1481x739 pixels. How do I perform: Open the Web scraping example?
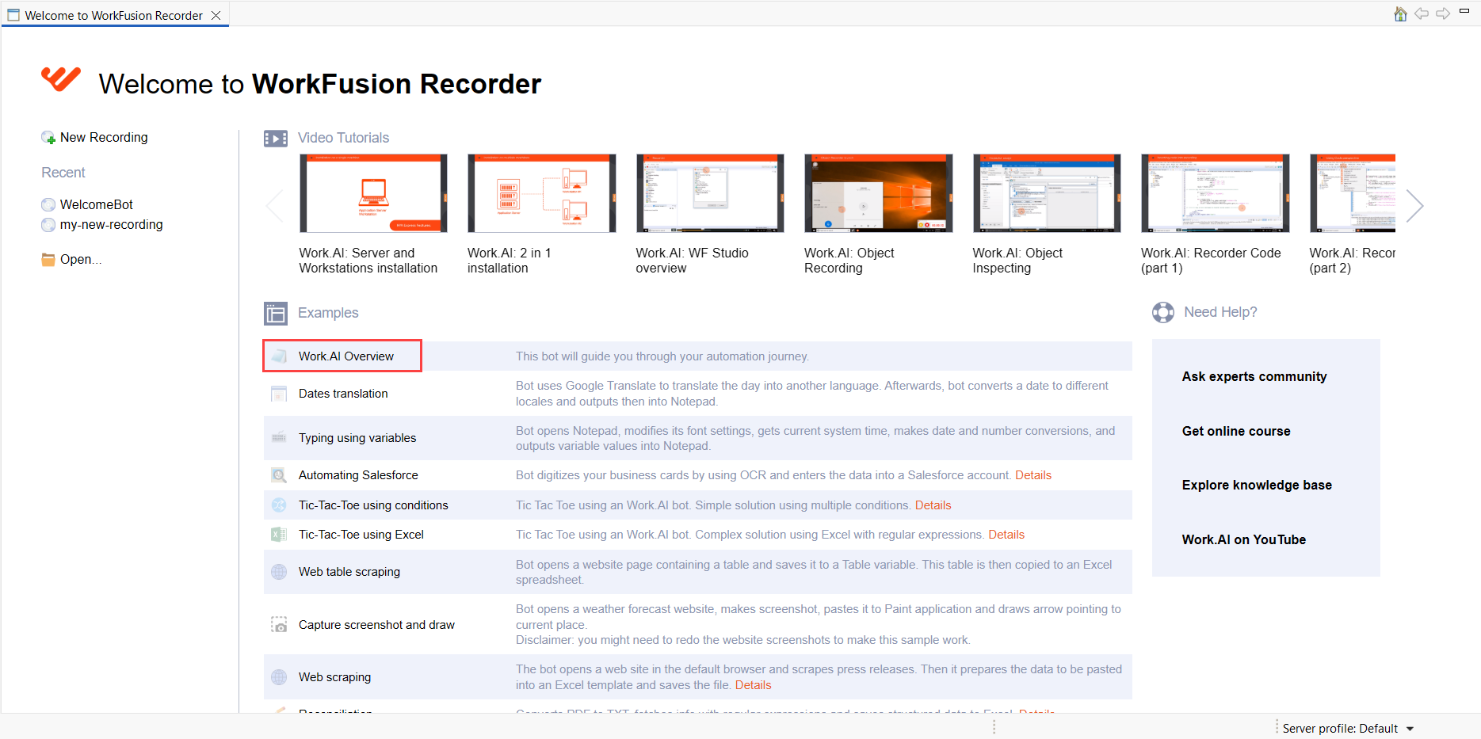click(x=334, y=677)
